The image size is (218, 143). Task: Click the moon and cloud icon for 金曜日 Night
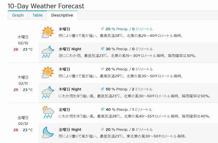(48, 132)
